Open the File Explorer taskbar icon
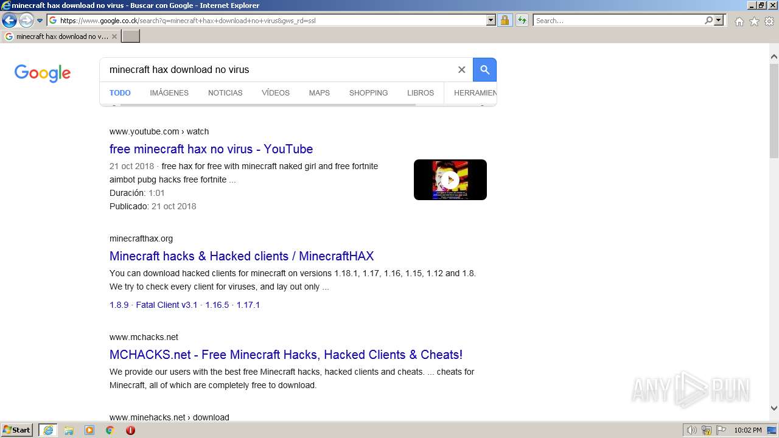The height and width of the screenshot is (438, 779). coord(69,430)
